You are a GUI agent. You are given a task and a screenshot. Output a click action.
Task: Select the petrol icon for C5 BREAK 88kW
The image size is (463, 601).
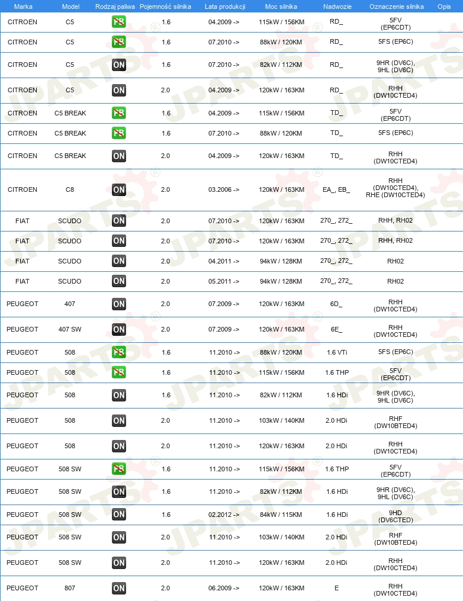pos(119,133)
